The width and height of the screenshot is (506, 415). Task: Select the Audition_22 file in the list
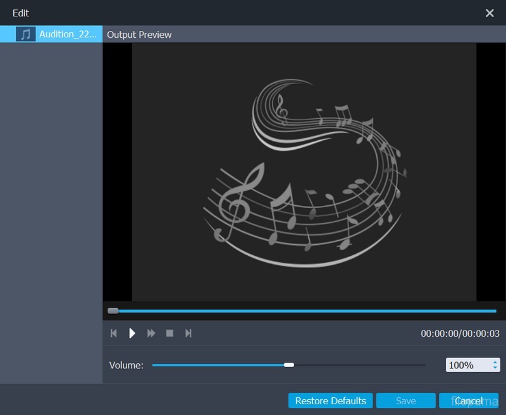(68, 34)
